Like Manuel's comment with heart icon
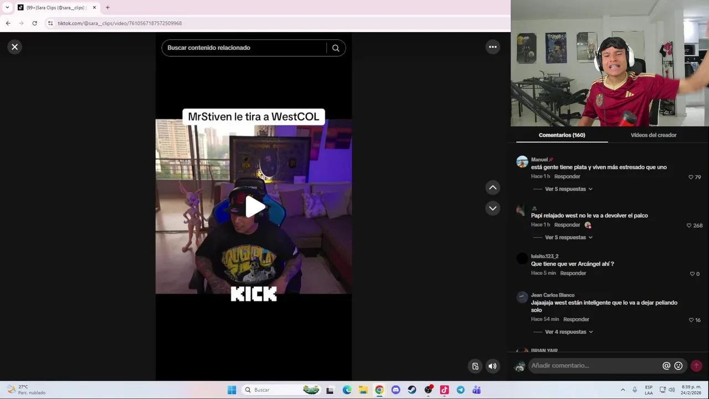Viewport: 709px width, 399px height. (x=691, y=177)
